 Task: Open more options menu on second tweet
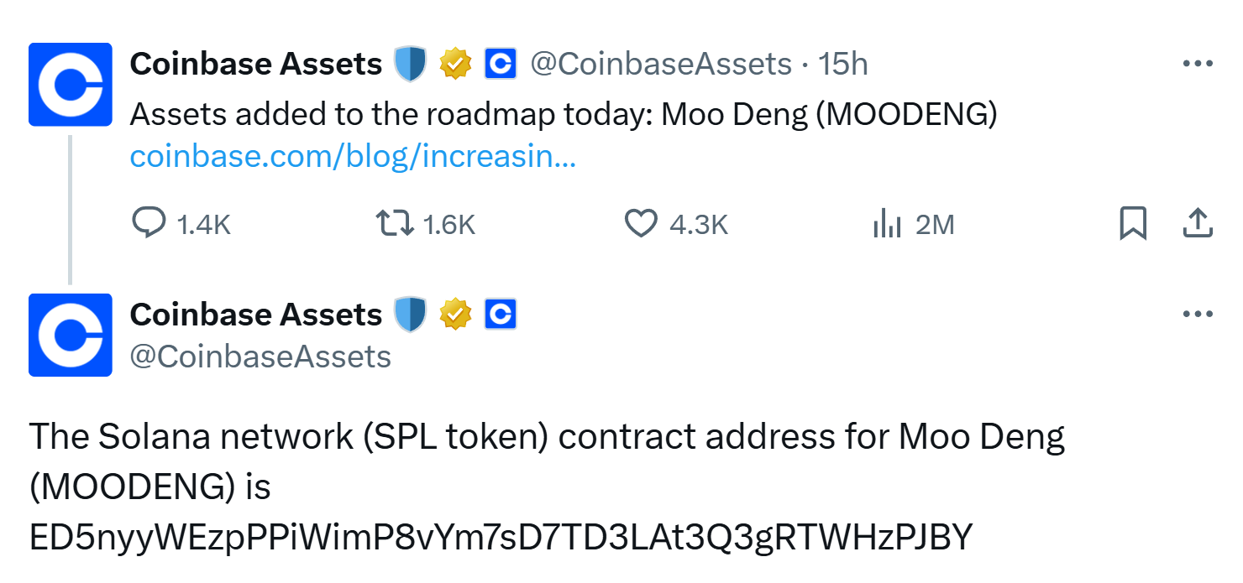coord(1197,315)
